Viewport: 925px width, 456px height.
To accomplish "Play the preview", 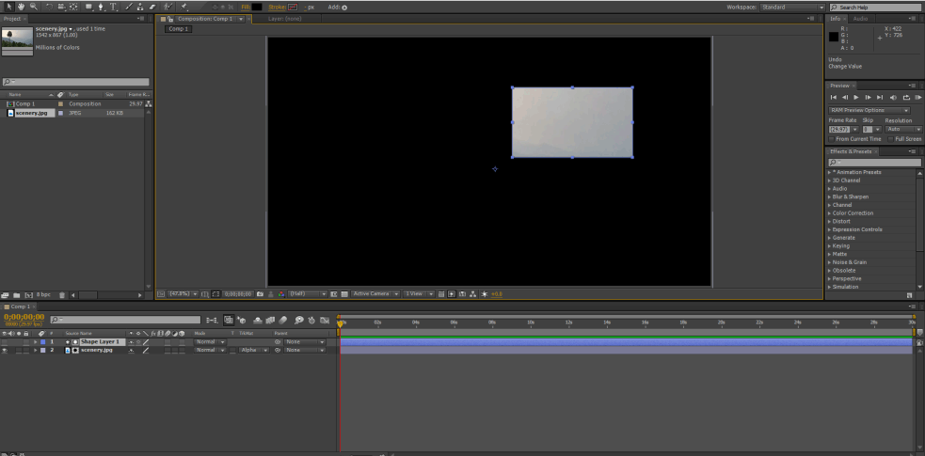I will pos(856,97).
